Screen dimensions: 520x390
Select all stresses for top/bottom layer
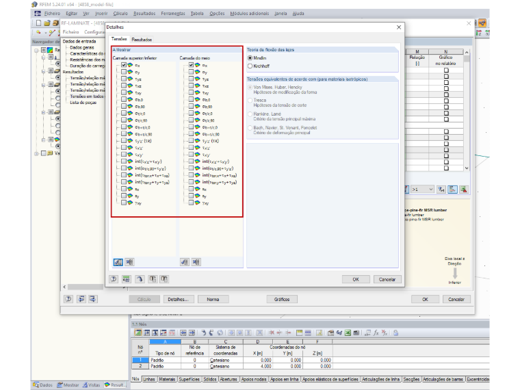click(118, 262)
